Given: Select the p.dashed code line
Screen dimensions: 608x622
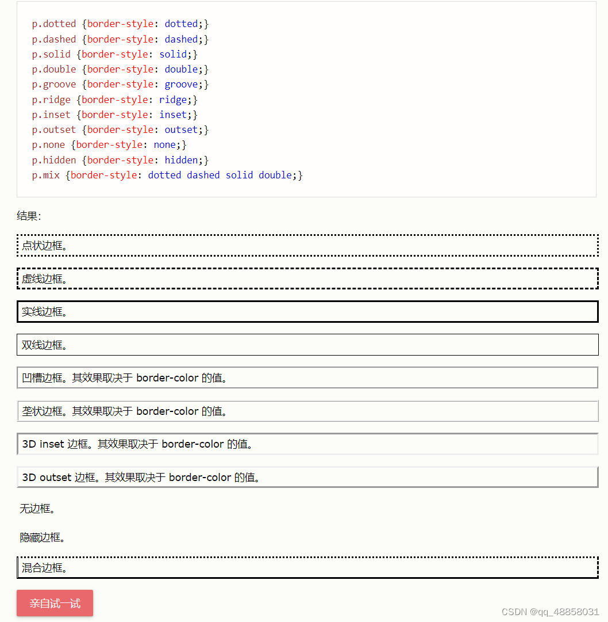Looking at the screenshot, I should click(x=120, y=39).
